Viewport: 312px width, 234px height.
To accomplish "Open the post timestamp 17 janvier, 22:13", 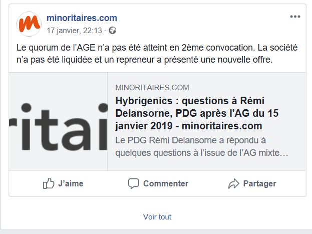I will (x=75, y=31).
